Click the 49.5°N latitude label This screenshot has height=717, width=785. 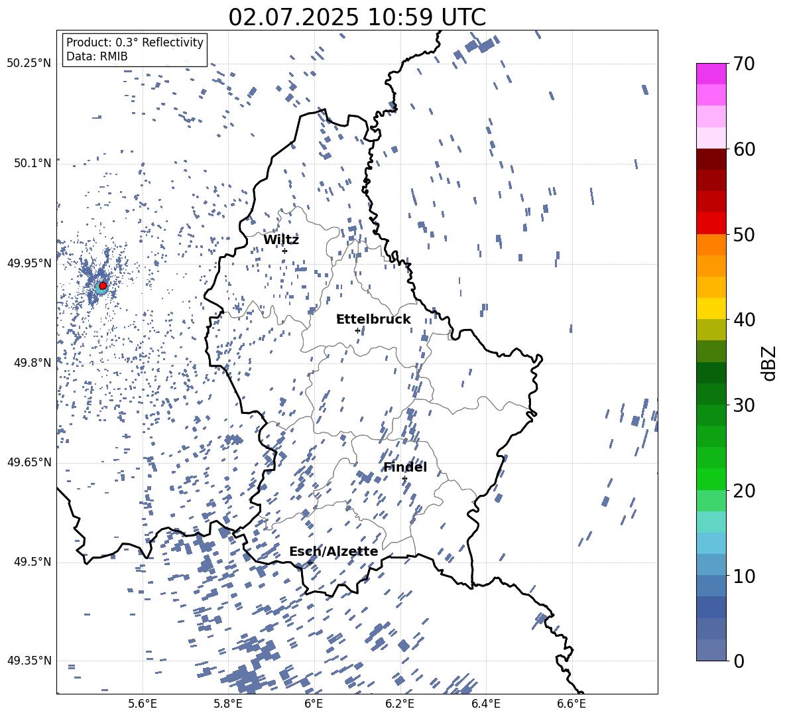coord(32,562)
